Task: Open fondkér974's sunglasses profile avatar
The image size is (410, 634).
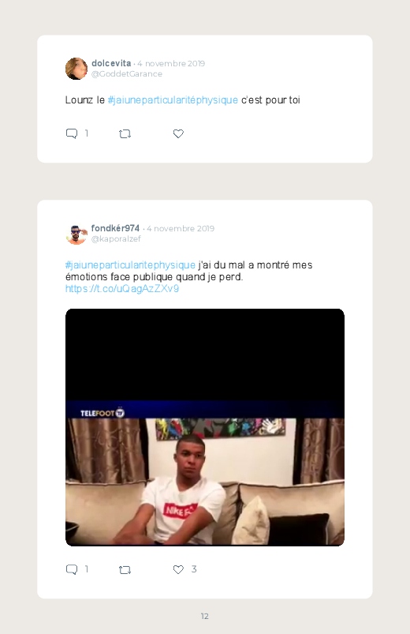Action: (x=76, y=234)
